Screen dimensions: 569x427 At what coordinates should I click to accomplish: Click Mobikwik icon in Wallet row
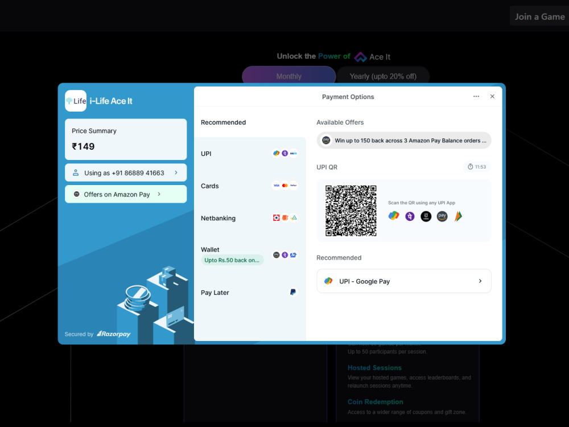tap(293, 255)
